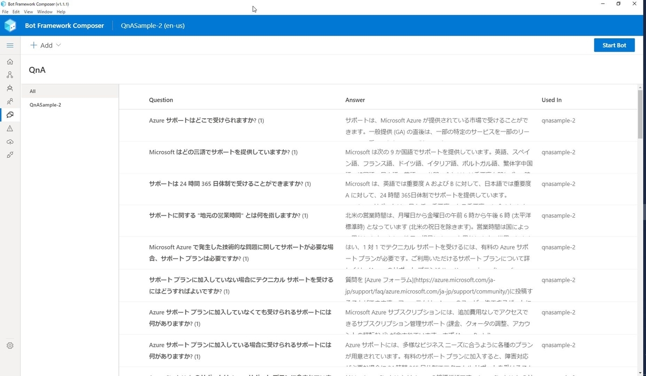Screen dimensions: 646x376
Task: Collapse the navigation with the hamburger icon
Action: [10, 45]
